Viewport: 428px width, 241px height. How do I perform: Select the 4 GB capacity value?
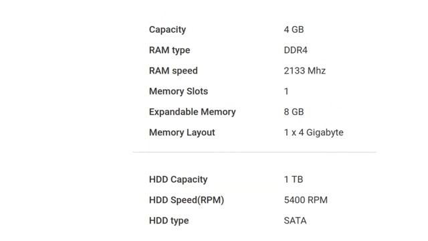point(294,29)
